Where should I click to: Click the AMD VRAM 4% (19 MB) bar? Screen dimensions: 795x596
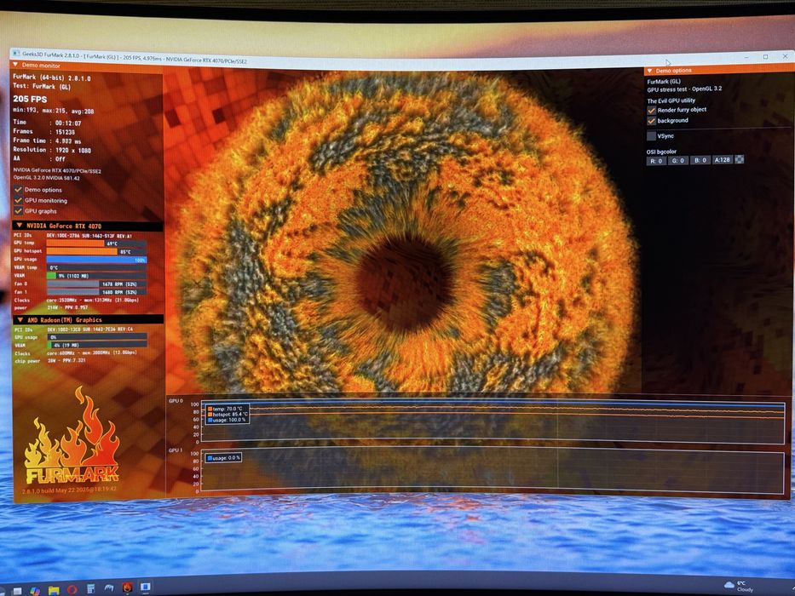click(97, 345)
